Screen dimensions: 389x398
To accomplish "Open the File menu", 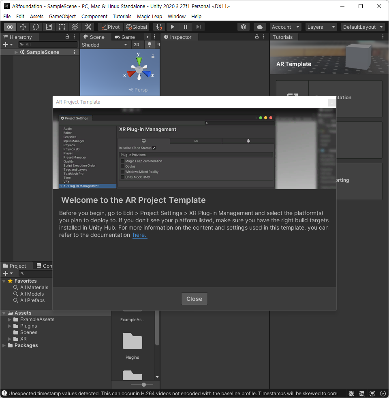I will (7, 17).
